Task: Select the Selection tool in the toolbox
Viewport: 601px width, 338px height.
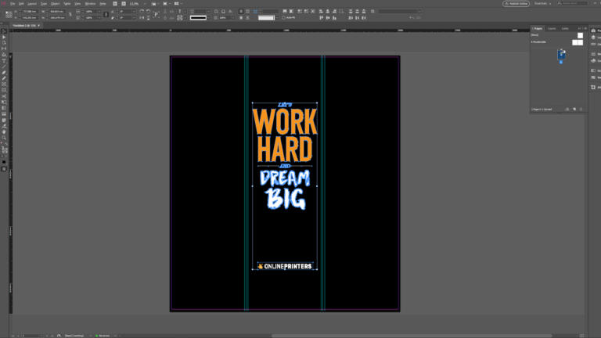Action: pyautogui.click(x=4, y=37)
